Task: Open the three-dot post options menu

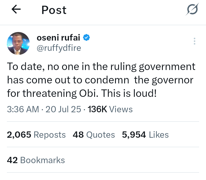Action: (195, 41)
